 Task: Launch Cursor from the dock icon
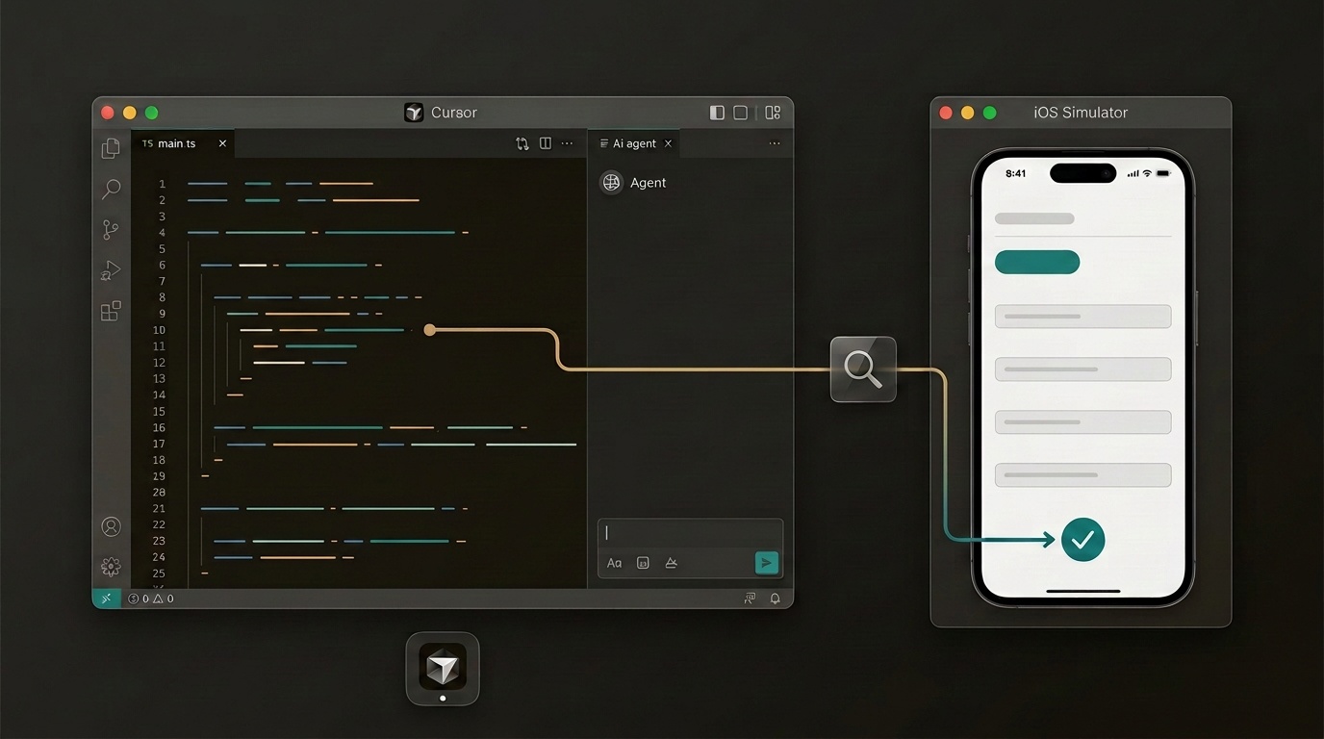[x=443, y=668]
